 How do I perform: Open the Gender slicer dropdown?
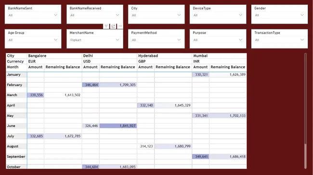[x=279, y=15]
